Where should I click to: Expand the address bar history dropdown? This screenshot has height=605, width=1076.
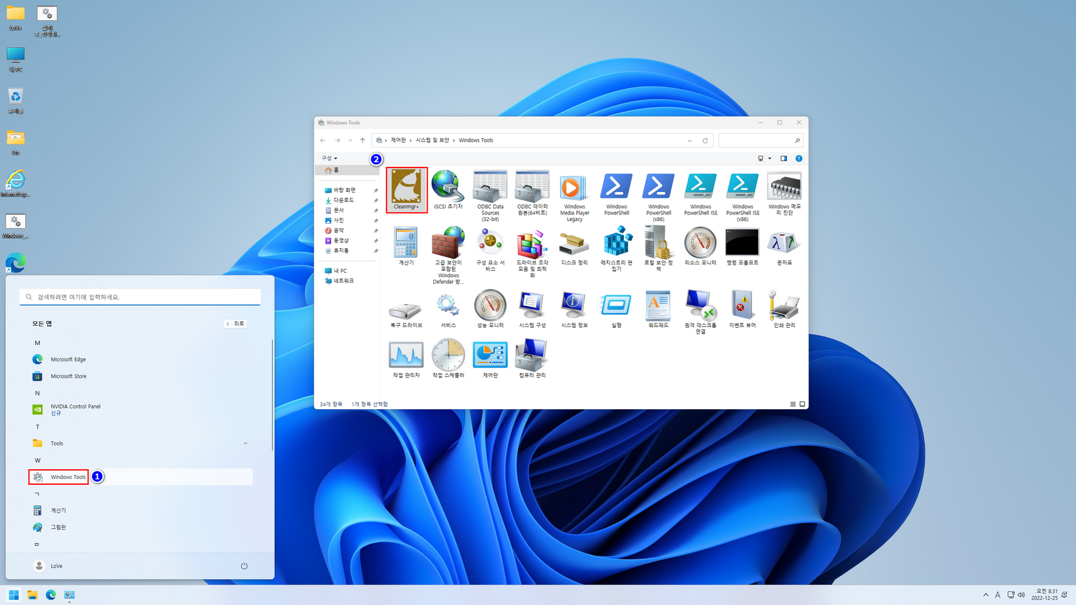click(x=689, y=140)
